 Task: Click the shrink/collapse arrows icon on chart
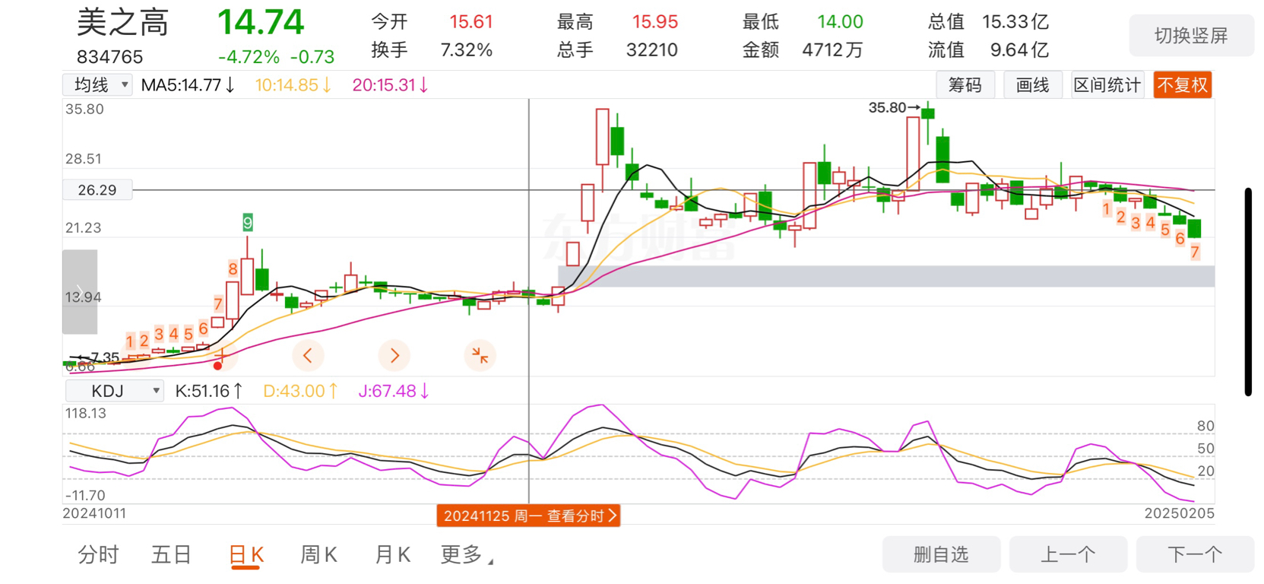[480, 355]
